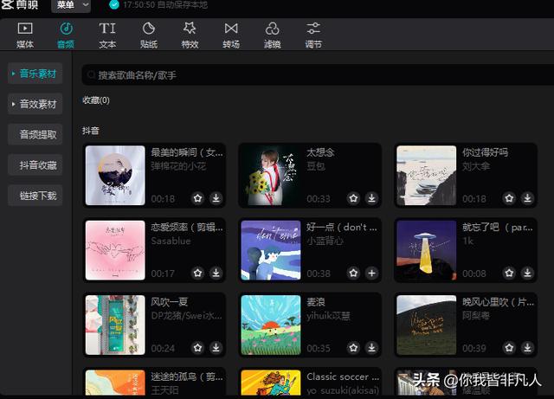Preview 晚风心里吹 album cover
This screenshot has height=399, width=554.
coord(427,325)
